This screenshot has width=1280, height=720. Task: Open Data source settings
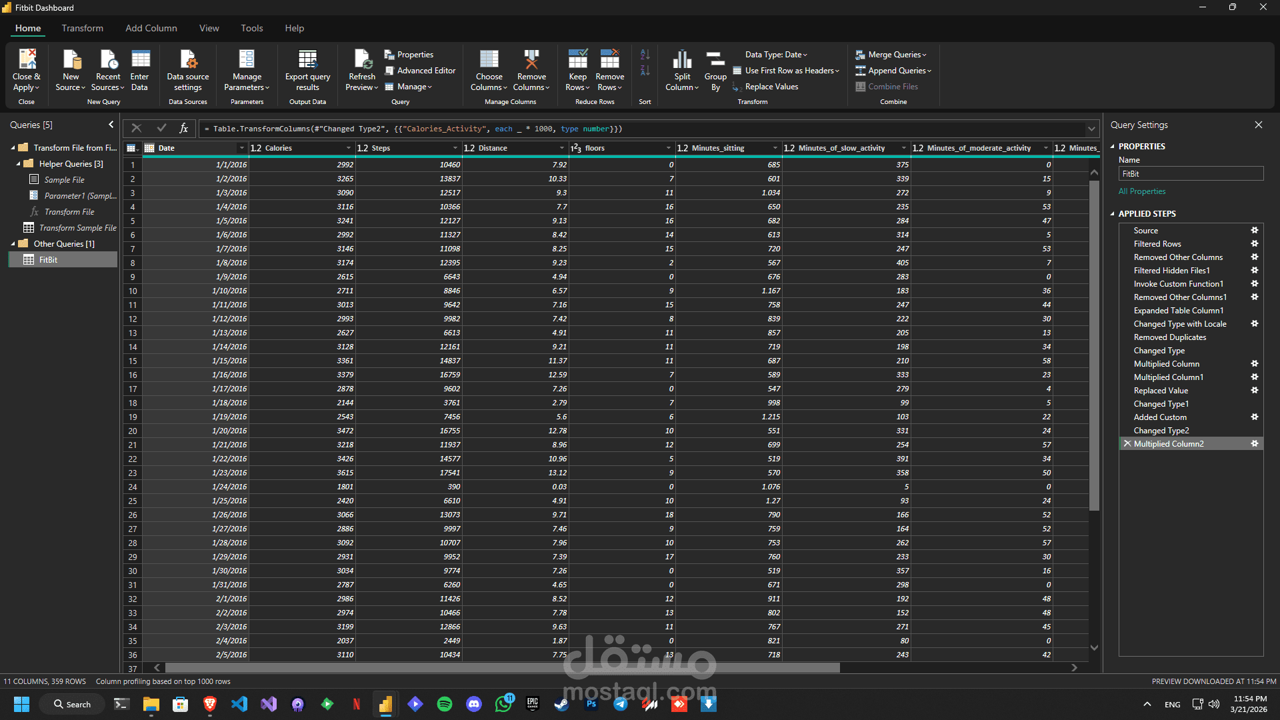188,60
